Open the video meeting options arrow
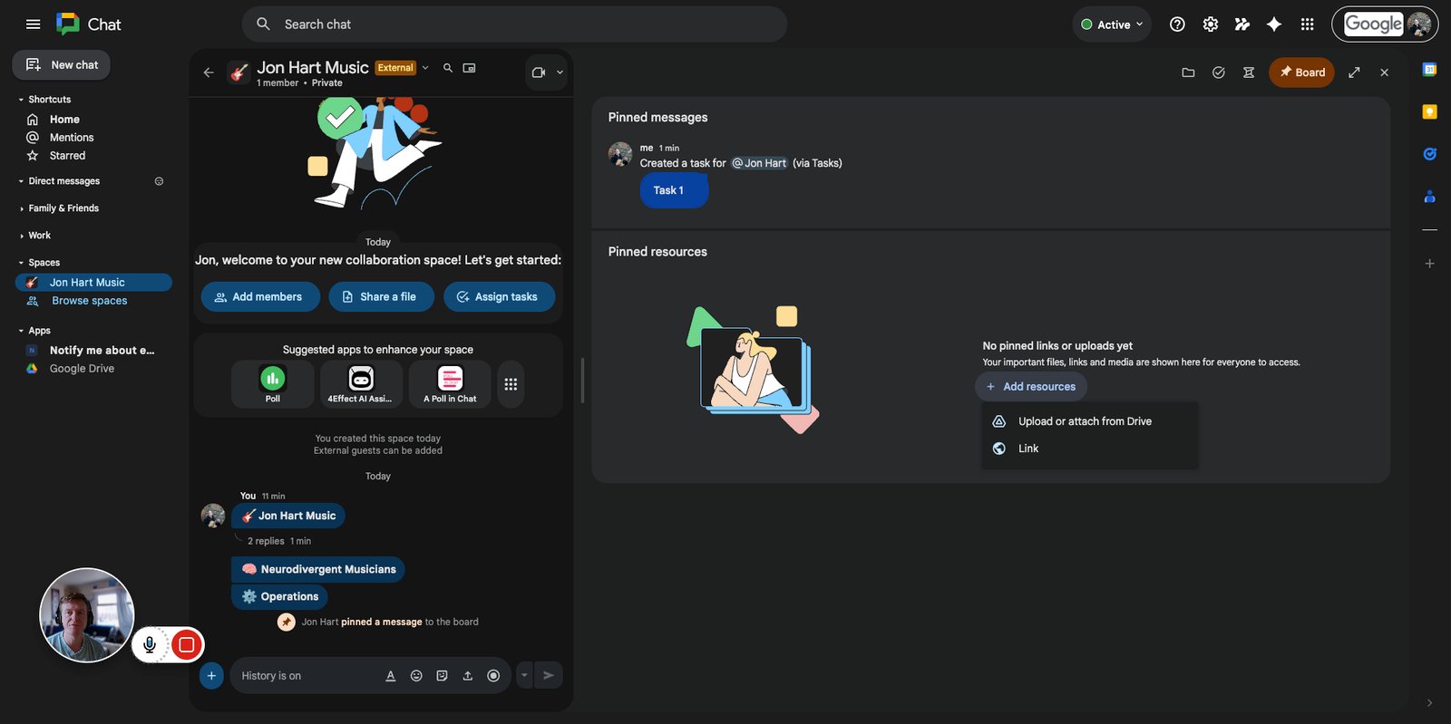 (560, 72)
